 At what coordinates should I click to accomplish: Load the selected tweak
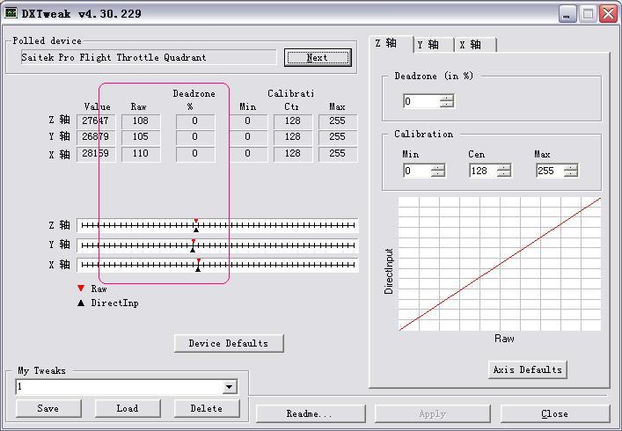128,408
